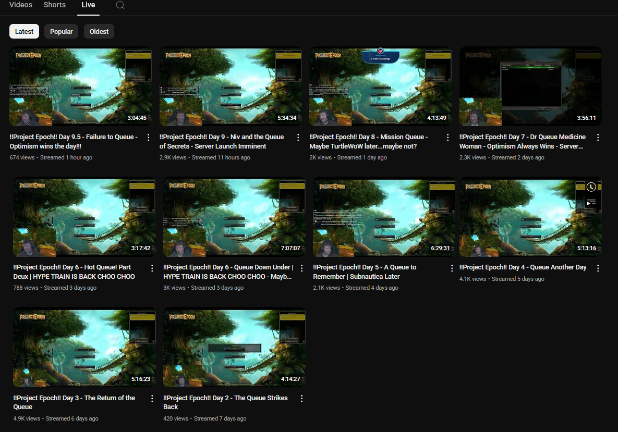Click '2.1K views · Streamed 4 days ago' text
This screenshot has height=432, width=618.
point(356,288)
